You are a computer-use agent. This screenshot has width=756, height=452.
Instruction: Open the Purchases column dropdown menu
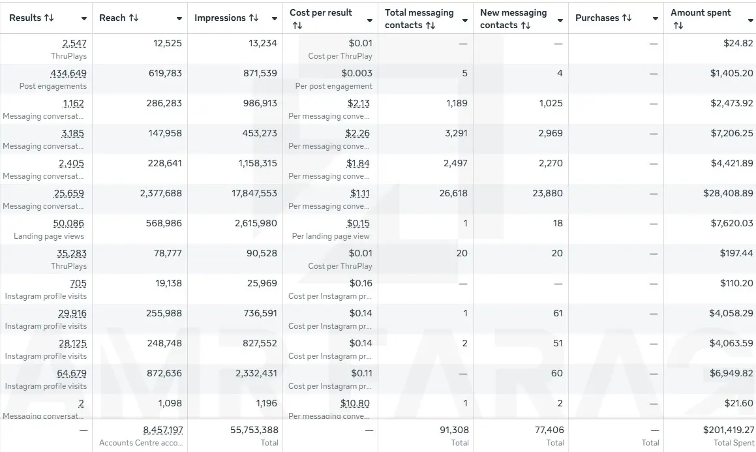pyautogui.click(x=656, y=19)
